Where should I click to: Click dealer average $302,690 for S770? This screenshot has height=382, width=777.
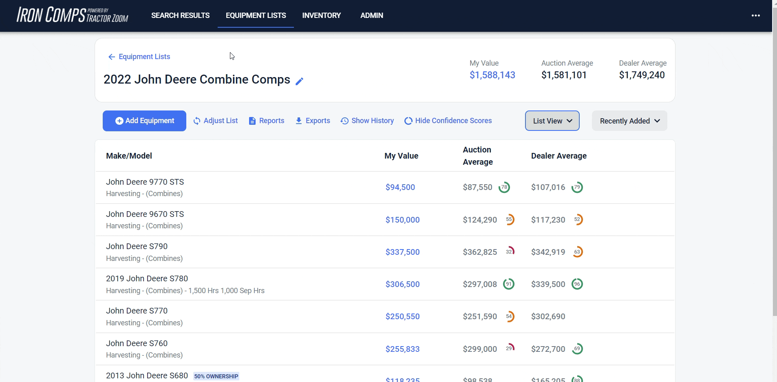coord(548,316)
